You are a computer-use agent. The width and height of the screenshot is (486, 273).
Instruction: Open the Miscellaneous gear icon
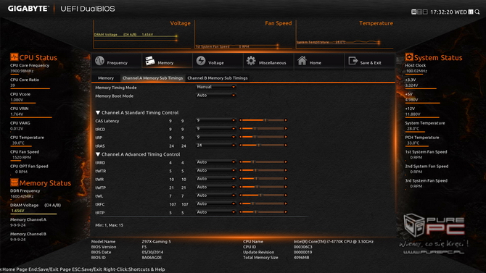(x=251, y=61)
